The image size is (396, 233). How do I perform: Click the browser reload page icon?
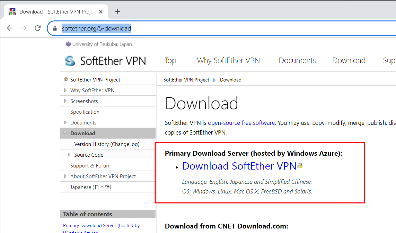(38, 28)
